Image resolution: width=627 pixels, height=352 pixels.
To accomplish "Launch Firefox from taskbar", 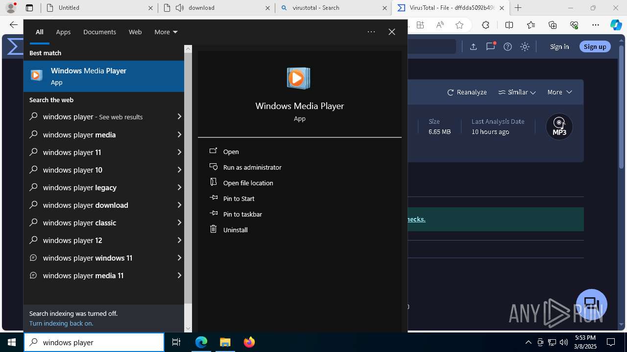I will [249, 342].
